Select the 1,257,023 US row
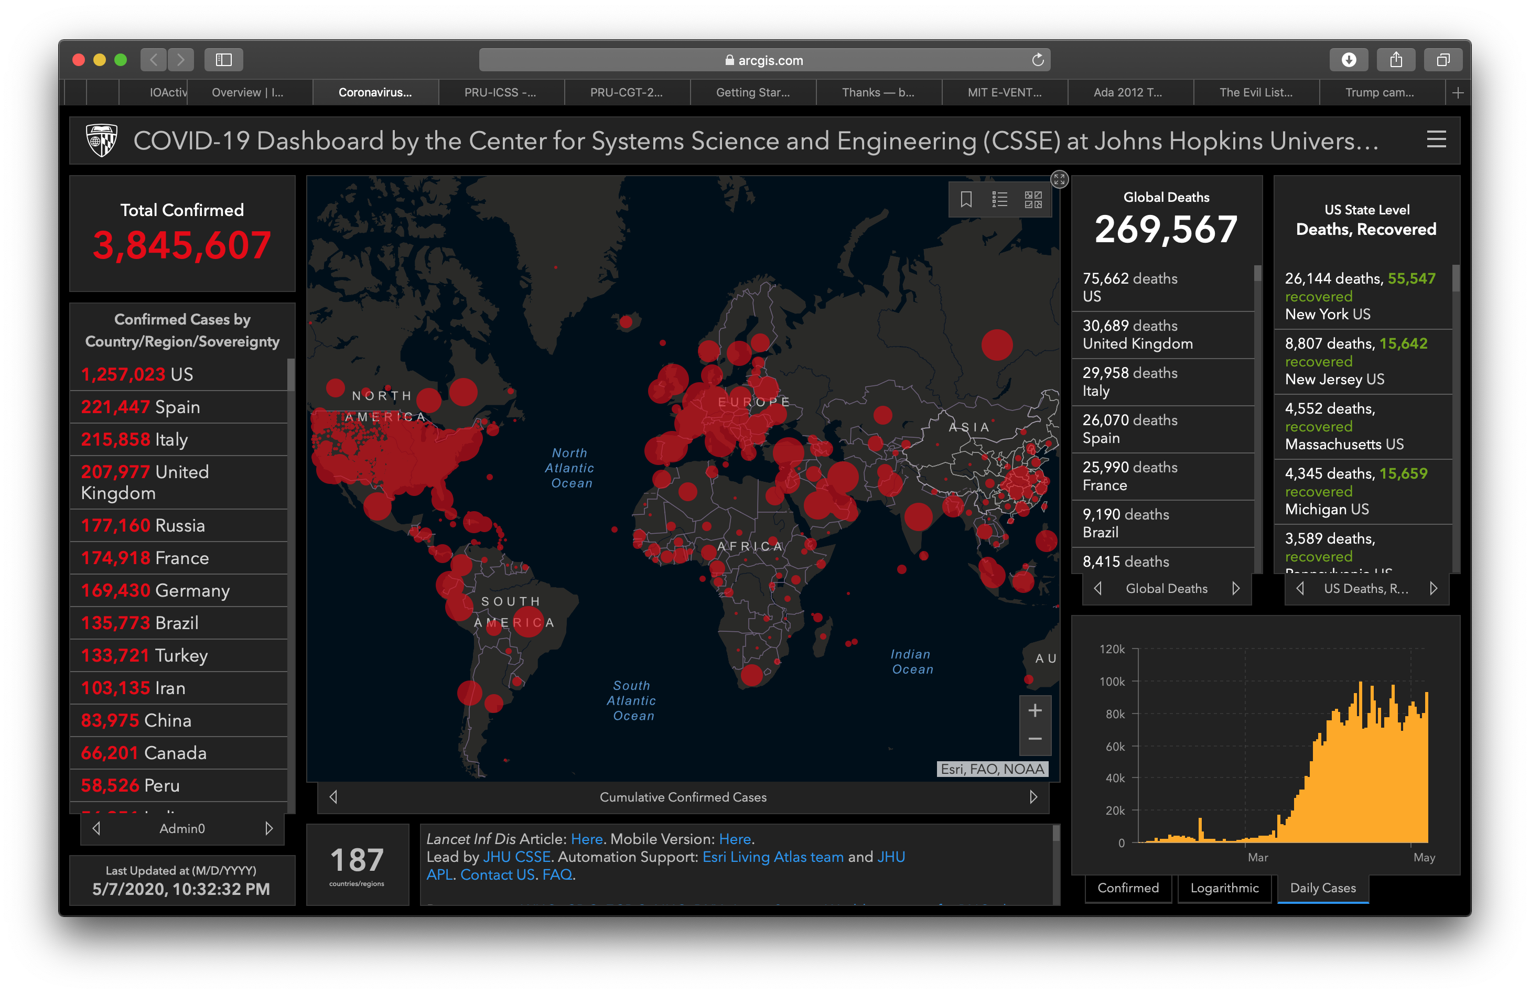The height and width of the screenshot is (994, 1530). point(178,374)
